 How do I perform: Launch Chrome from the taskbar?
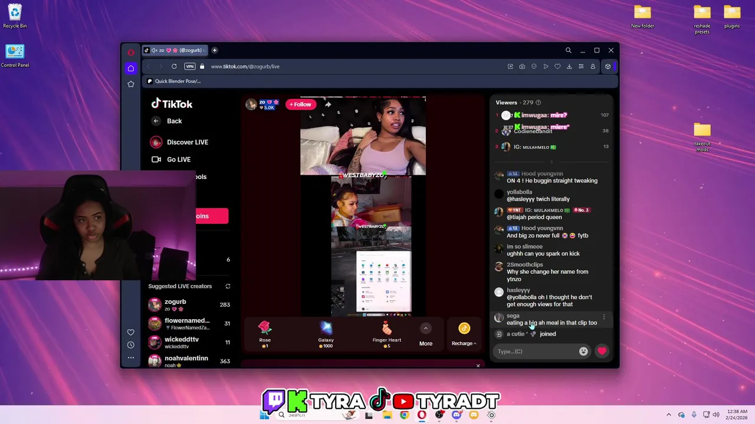[x=404, y=415]
